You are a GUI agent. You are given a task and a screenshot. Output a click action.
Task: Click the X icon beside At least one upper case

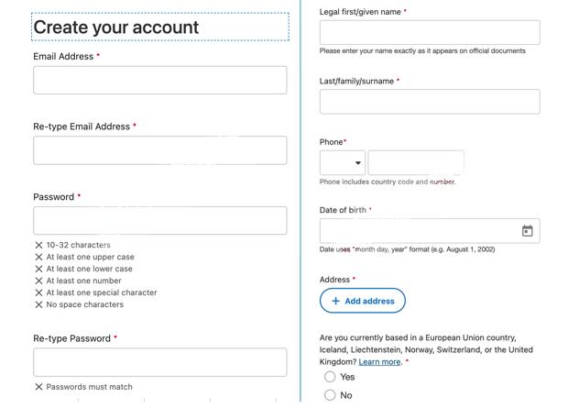pos(38,257)
